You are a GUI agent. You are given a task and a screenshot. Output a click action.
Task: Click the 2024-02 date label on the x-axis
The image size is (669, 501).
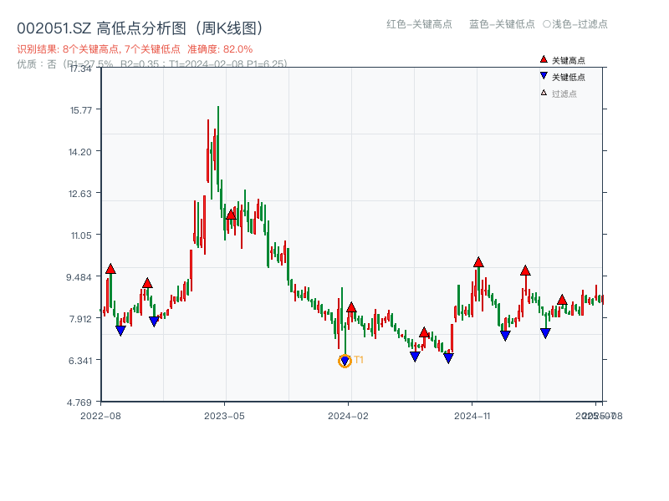coord(349,414)
